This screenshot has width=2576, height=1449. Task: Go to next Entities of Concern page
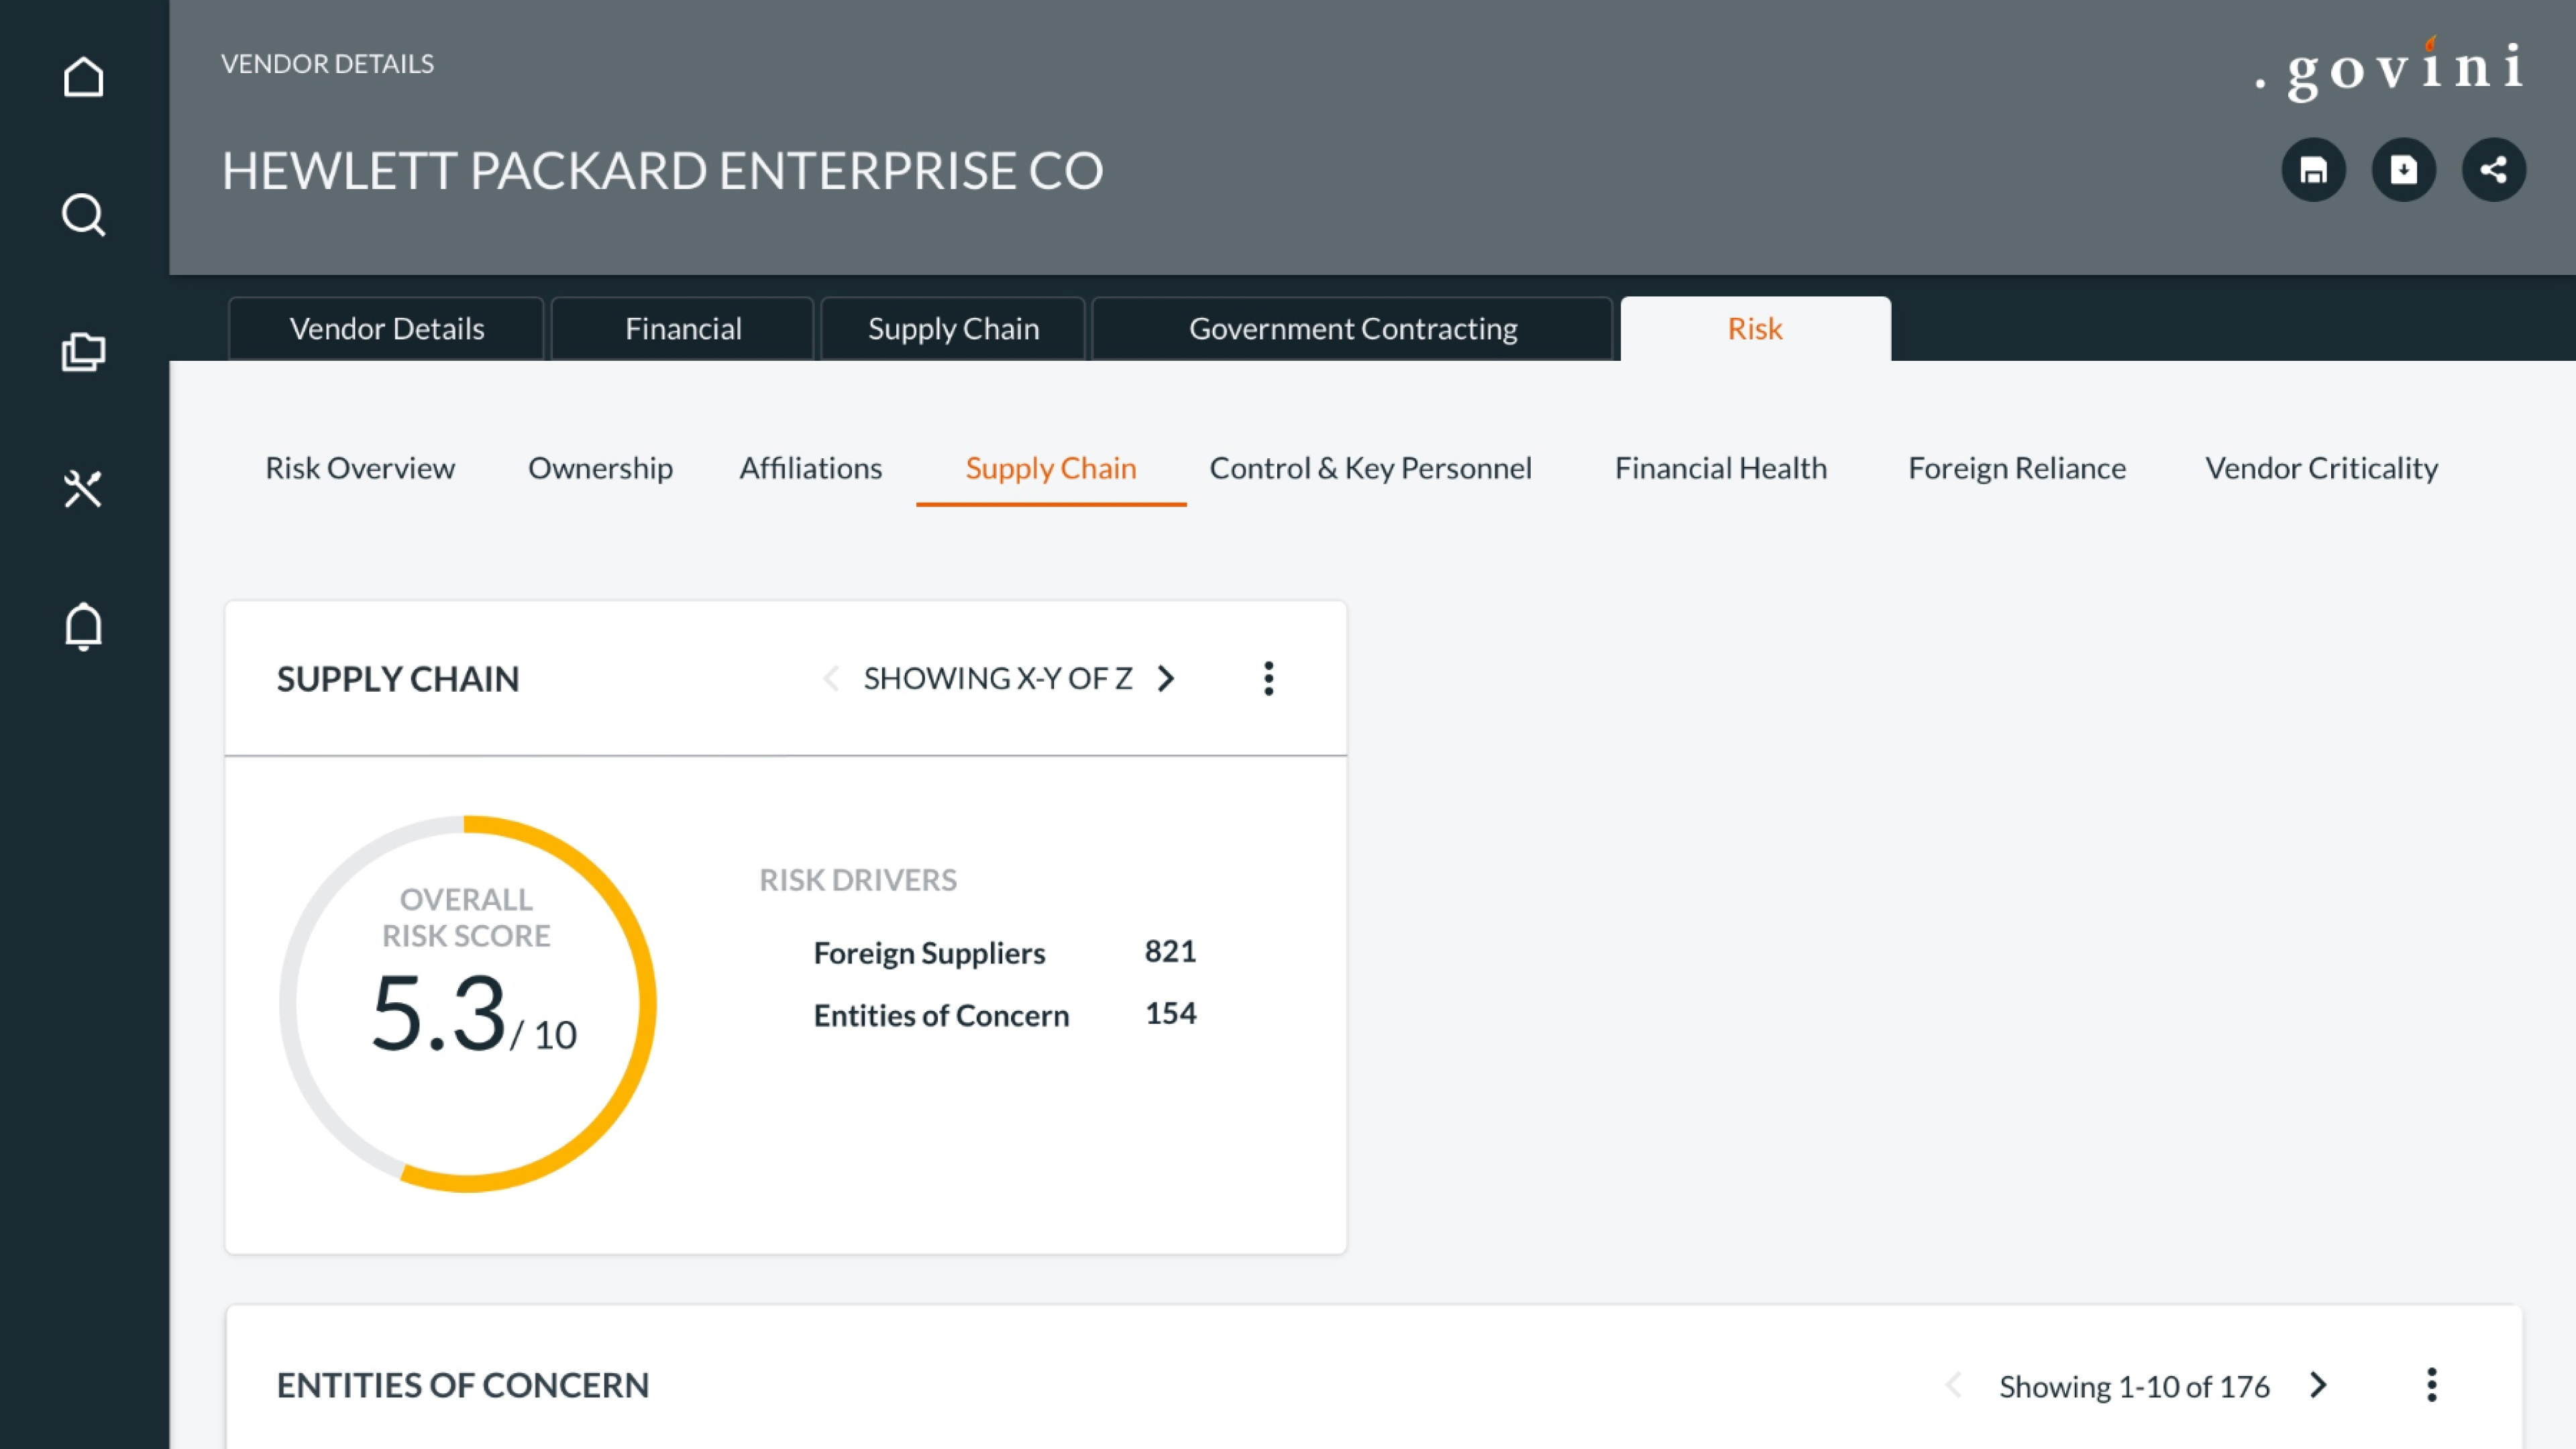[2319, 1385]
